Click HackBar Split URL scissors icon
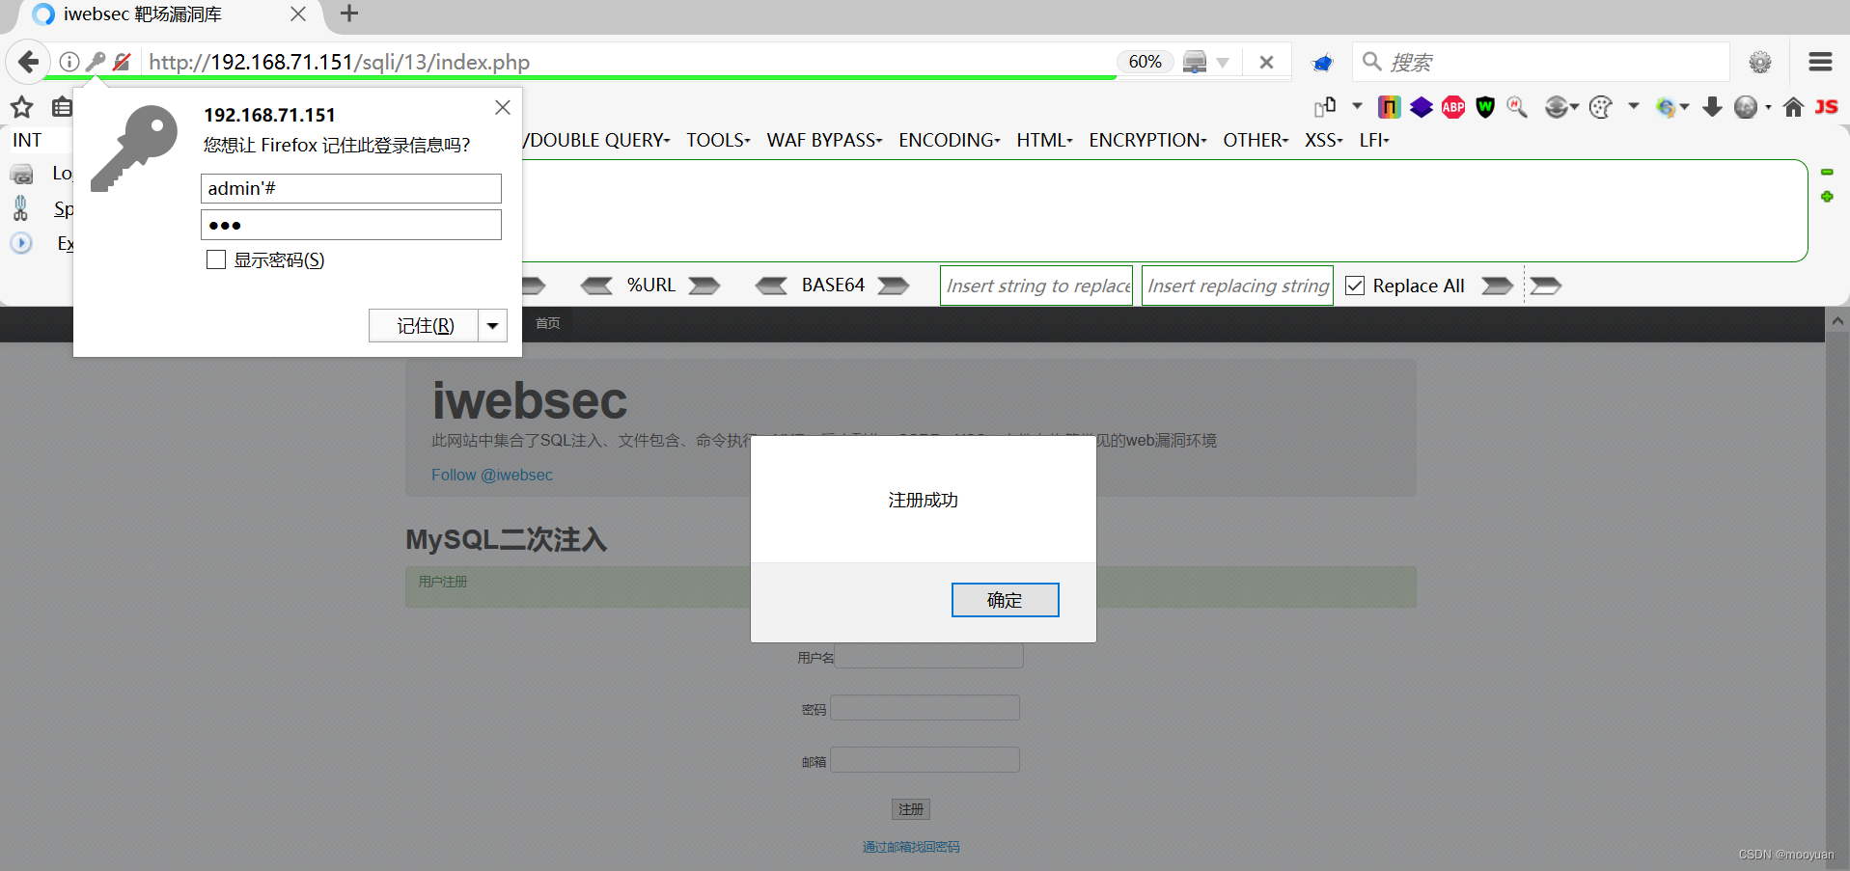The image size is (1850, 871). [21, 207]
